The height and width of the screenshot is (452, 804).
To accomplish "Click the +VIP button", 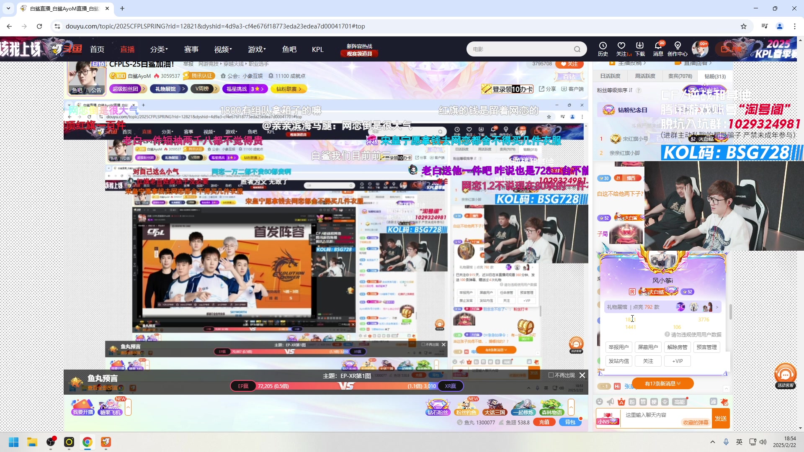I will [x=677, y=361].
